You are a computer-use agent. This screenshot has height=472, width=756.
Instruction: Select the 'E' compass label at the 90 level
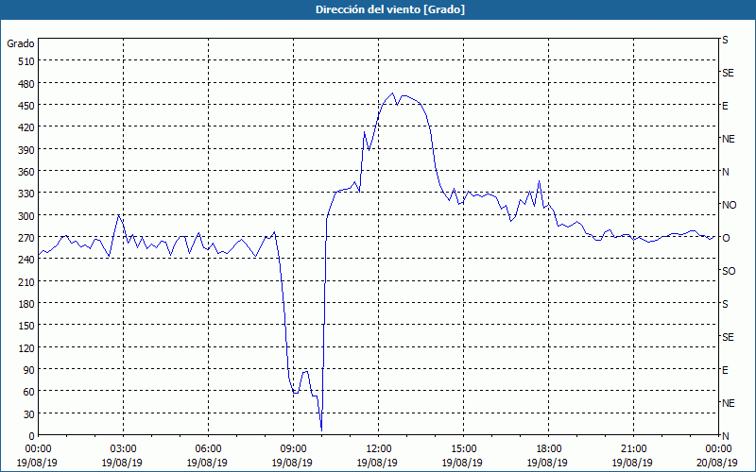(x=725, y=370)
